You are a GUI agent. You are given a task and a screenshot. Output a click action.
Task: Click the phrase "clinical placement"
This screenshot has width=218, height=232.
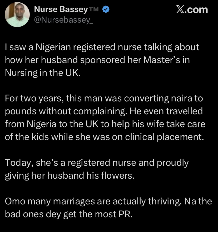click(x=165, y=137)
